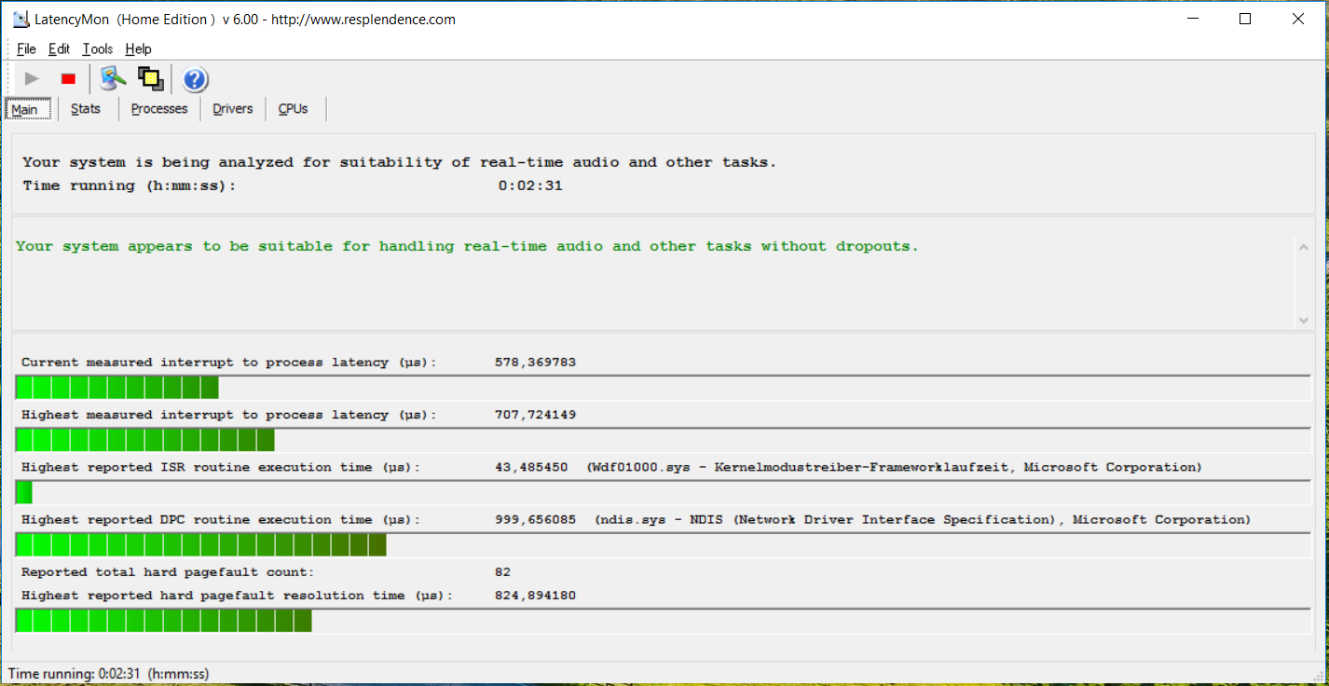Viewport: 1329px width, 686px height.
Task: Open the Edit menu
Action: pyautogui.click(x=59, y=49)
